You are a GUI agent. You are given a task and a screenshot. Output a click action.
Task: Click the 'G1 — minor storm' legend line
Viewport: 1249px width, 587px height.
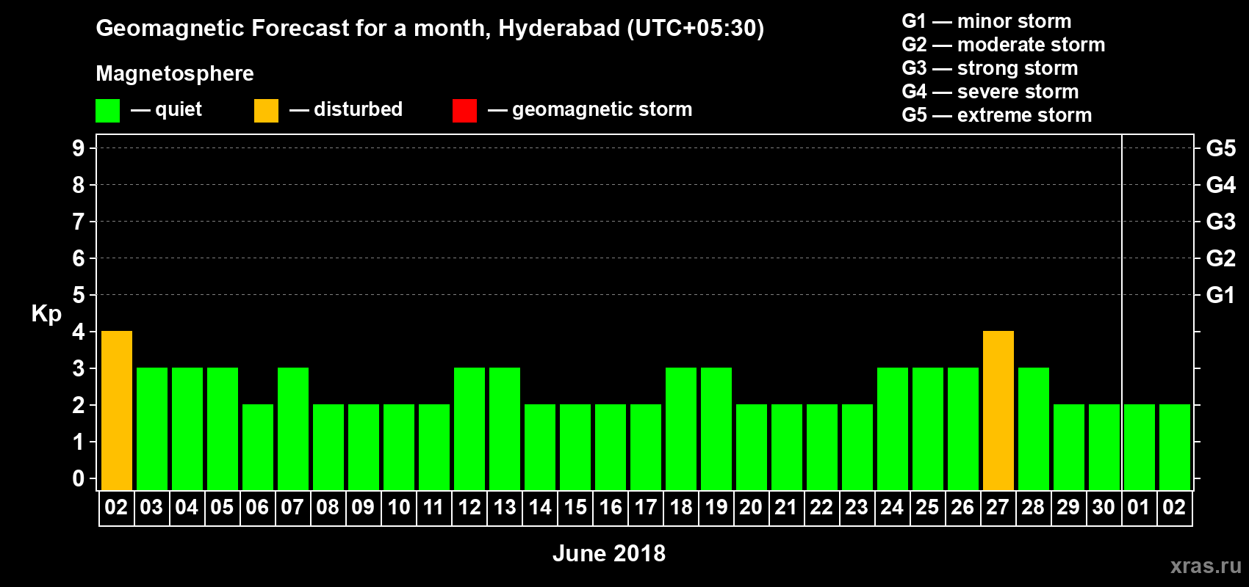[x=987, y=21]
